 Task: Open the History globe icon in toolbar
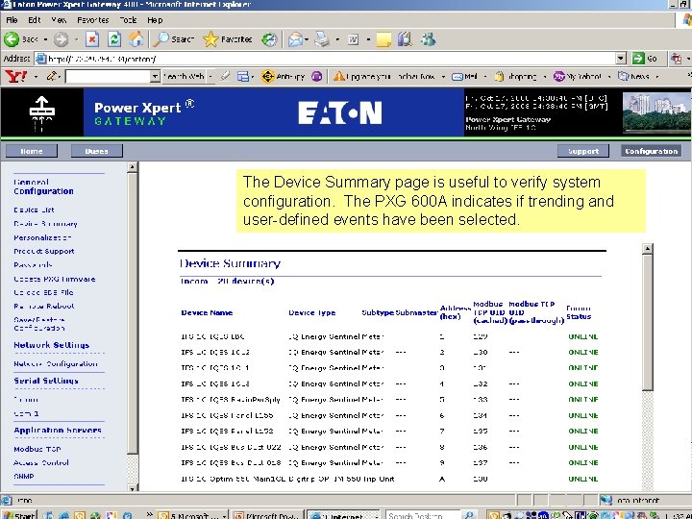point(269,39)
